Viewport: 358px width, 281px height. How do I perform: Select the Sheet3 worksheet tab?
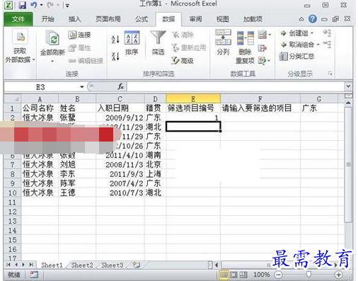point(112,265)
